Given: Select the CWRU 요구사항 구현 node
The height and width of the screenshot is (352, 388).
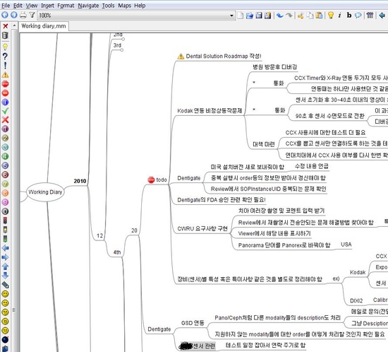Looking at the screenshot, I should [202, 228].
